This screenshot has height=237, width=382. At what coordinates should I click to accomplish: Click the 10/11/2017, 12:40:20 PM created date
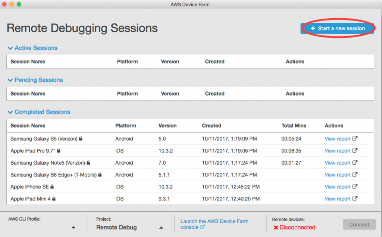[231, 199]
